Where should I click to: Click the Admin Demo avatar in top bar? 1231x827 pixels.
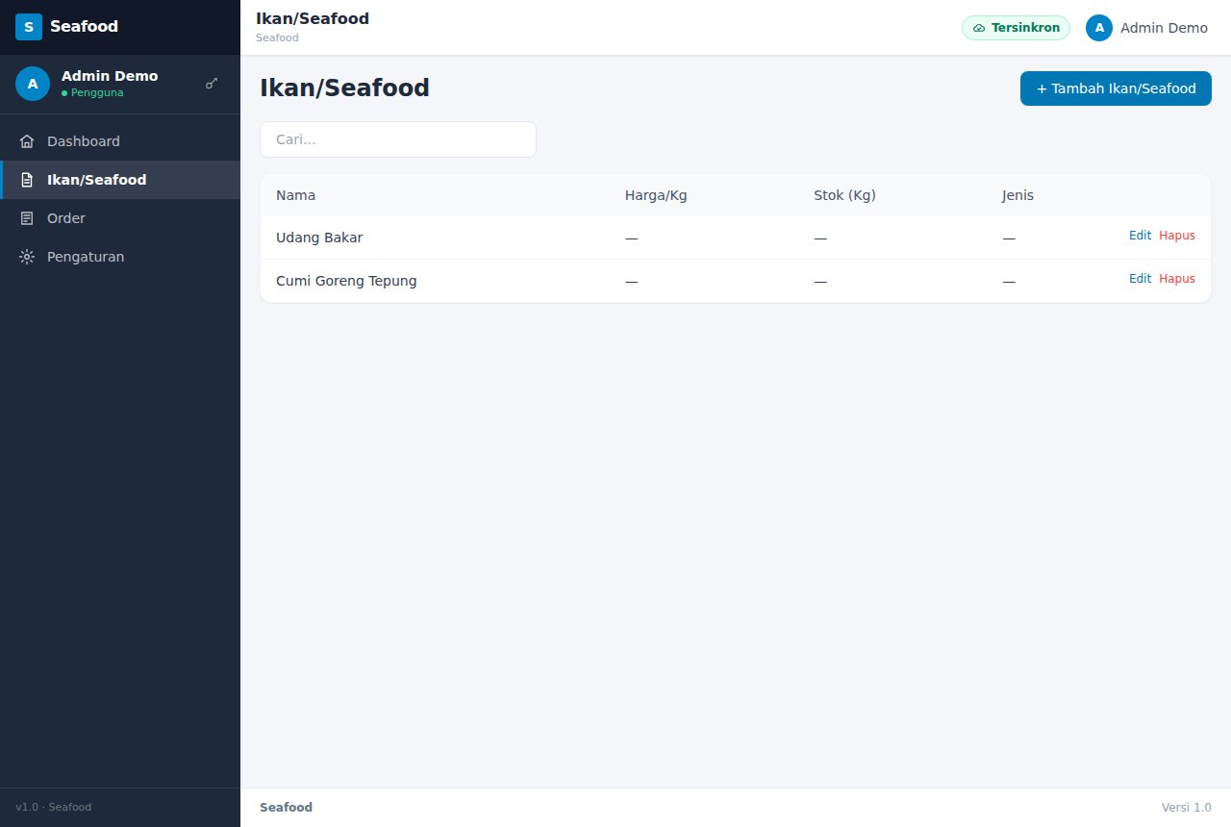click(x=1099, y=28)
